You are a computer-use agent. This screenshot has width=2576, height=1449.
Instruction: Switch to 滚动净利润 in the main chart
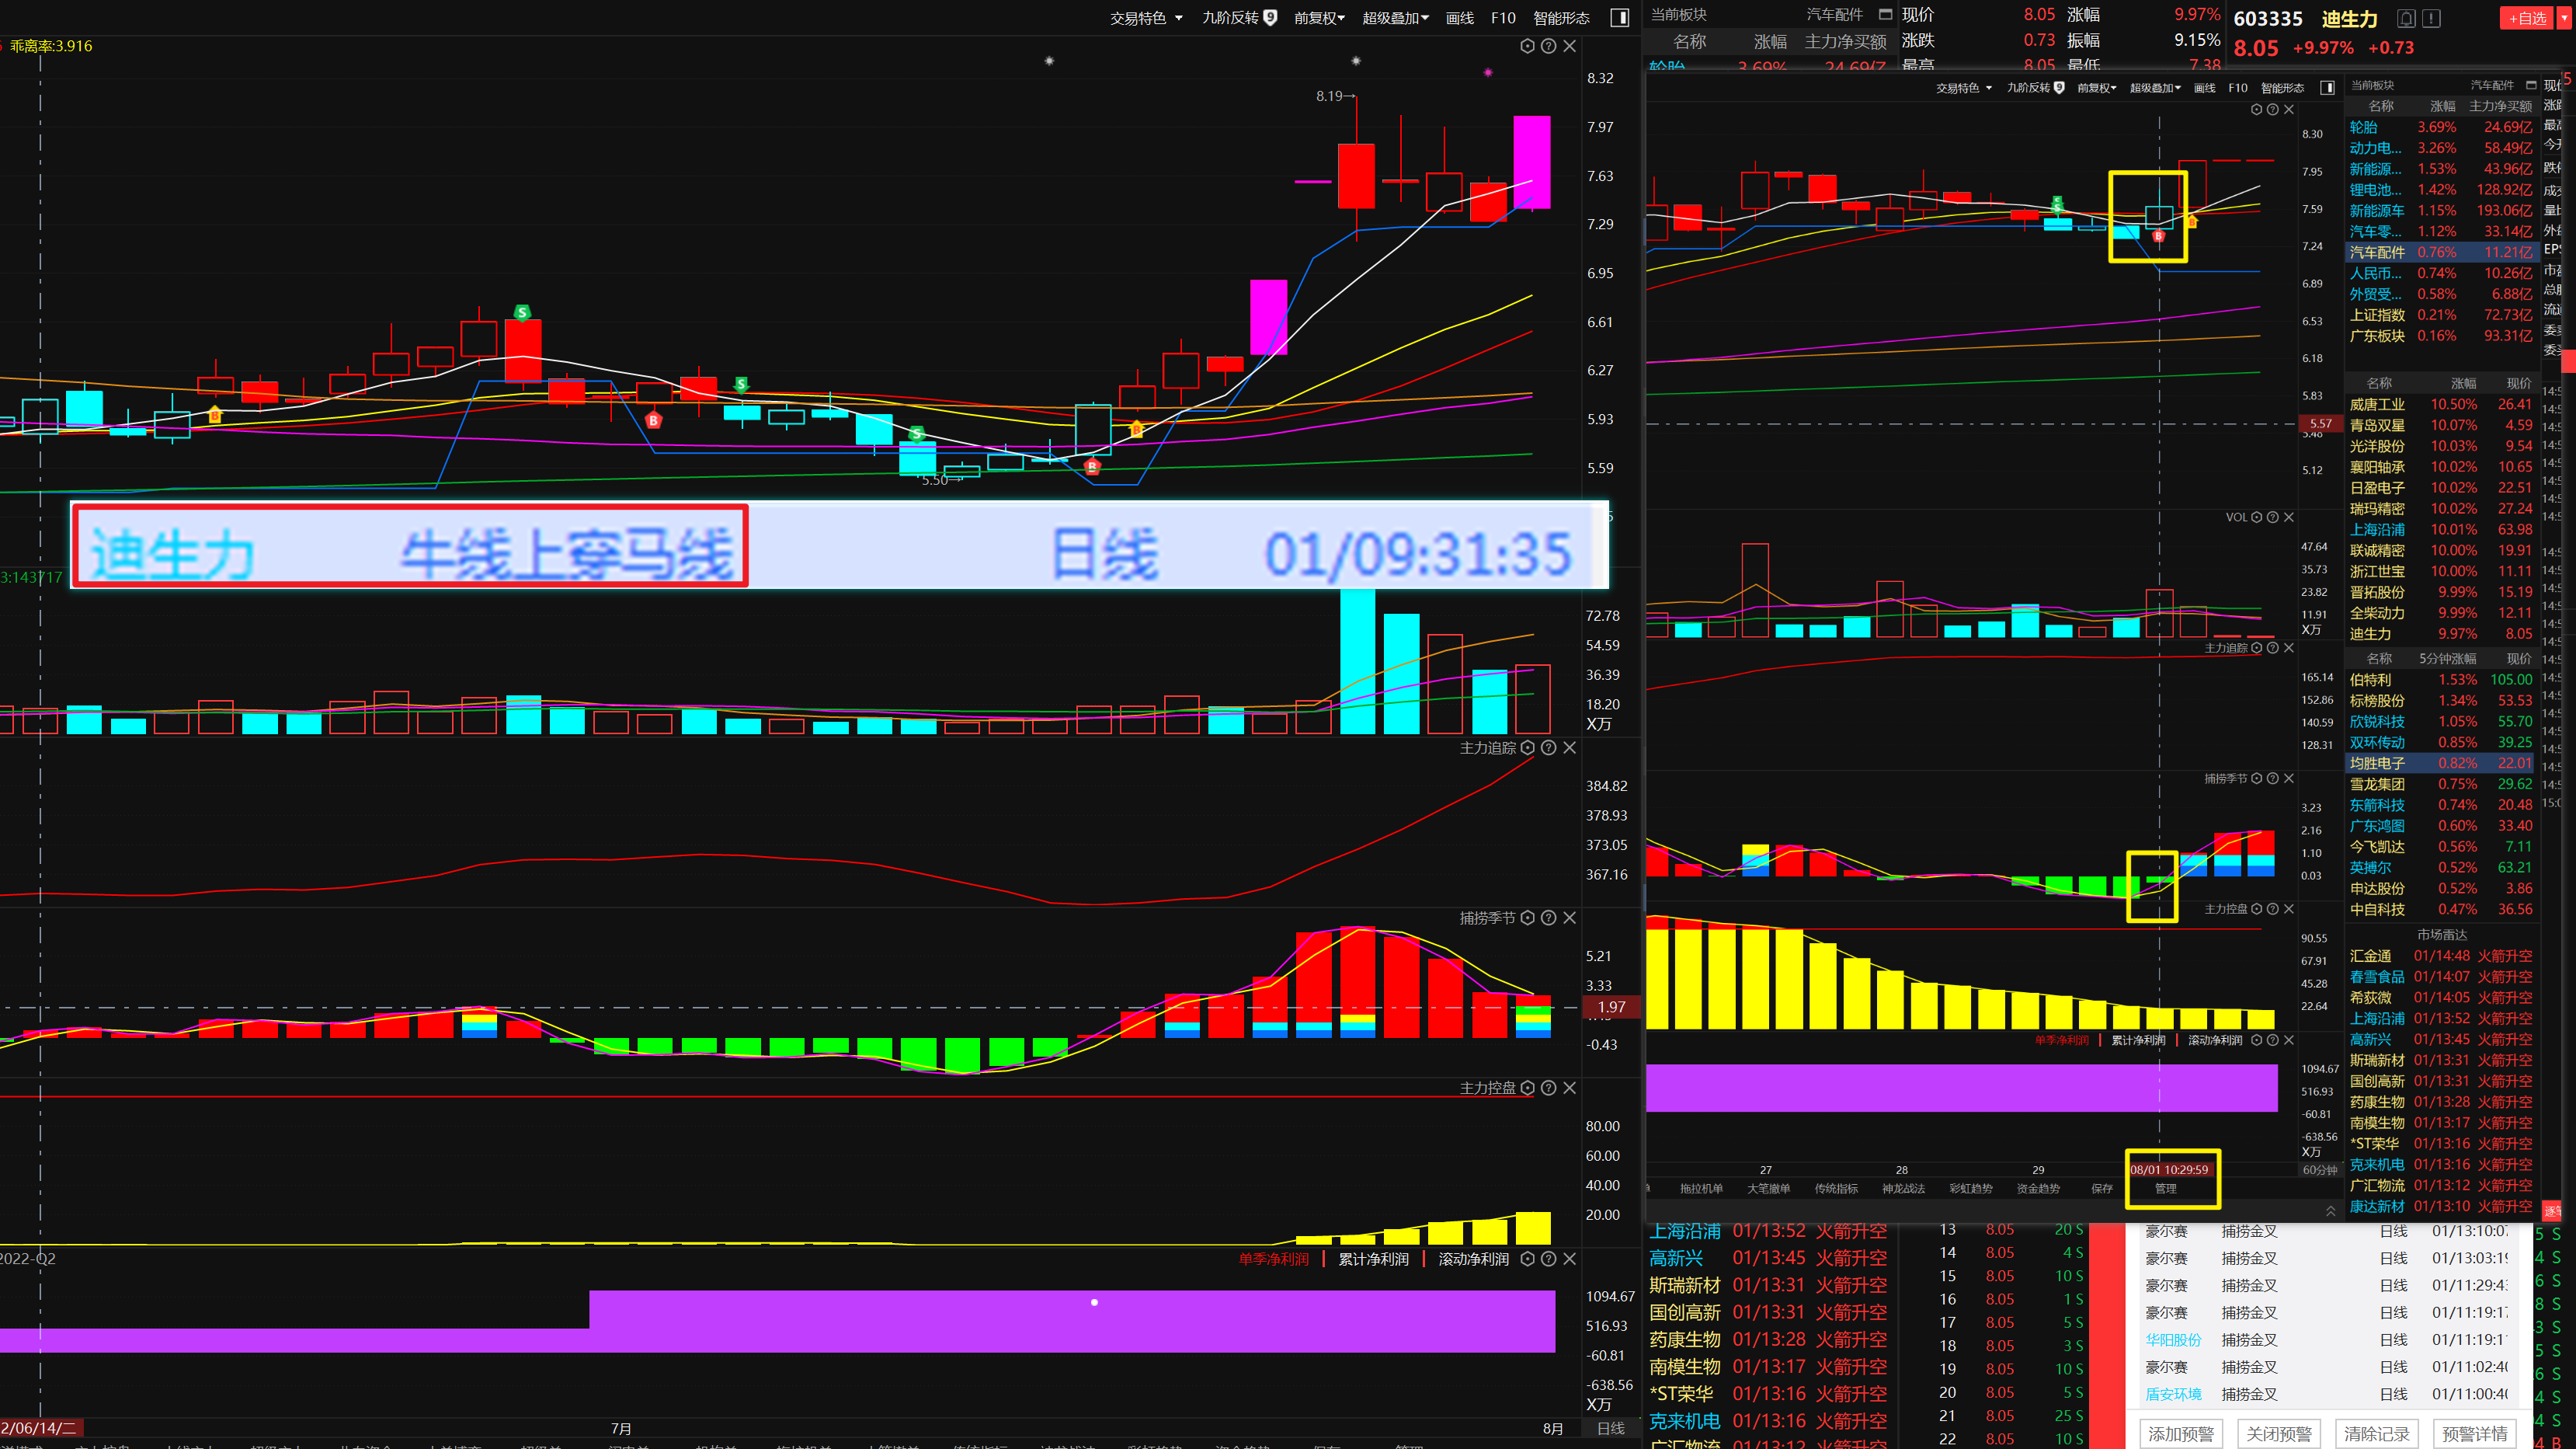pyautogui.click(x=1473, y=1259)
